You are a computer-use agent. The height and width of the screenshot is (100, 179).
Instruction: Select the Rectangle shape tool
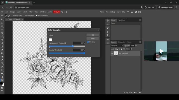(x=2, y=73)
